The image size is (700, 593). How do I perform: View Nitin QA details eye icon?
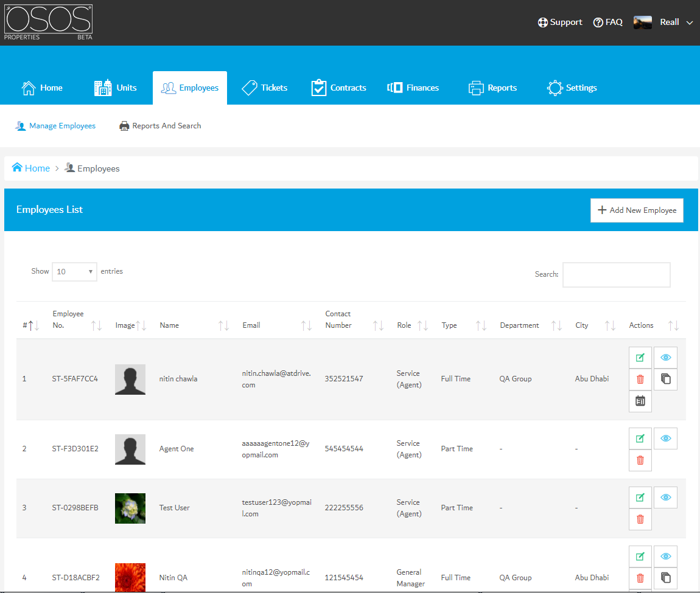(666, 557)
